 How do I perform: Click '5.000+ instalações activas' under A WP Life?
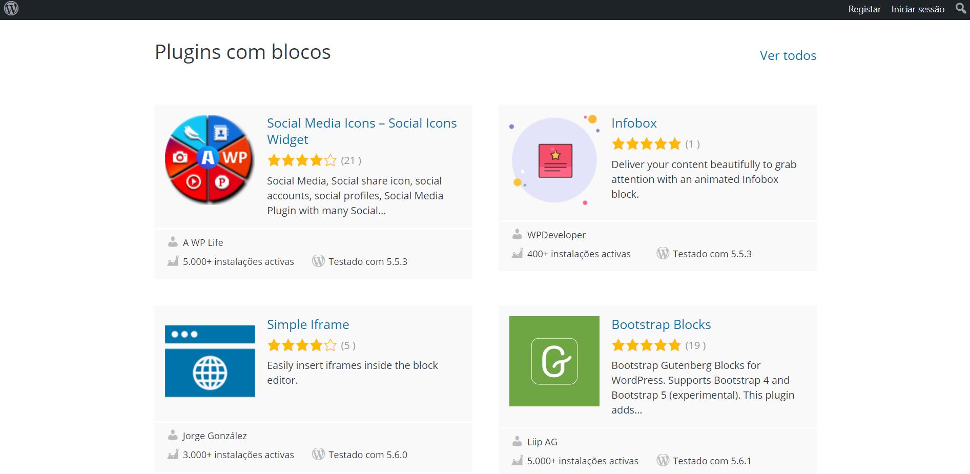coord(238,261)
